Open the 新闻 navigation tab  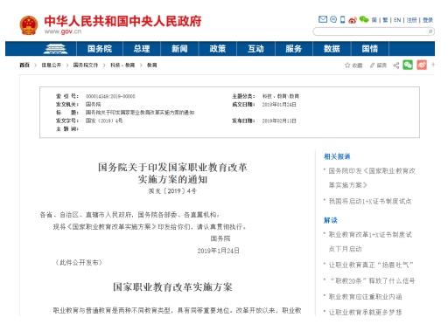pyautogui.click(x=179, y=49)
